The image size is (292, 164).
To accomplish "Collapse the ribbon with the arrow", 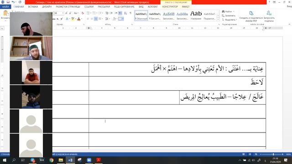I will [289, 24].
